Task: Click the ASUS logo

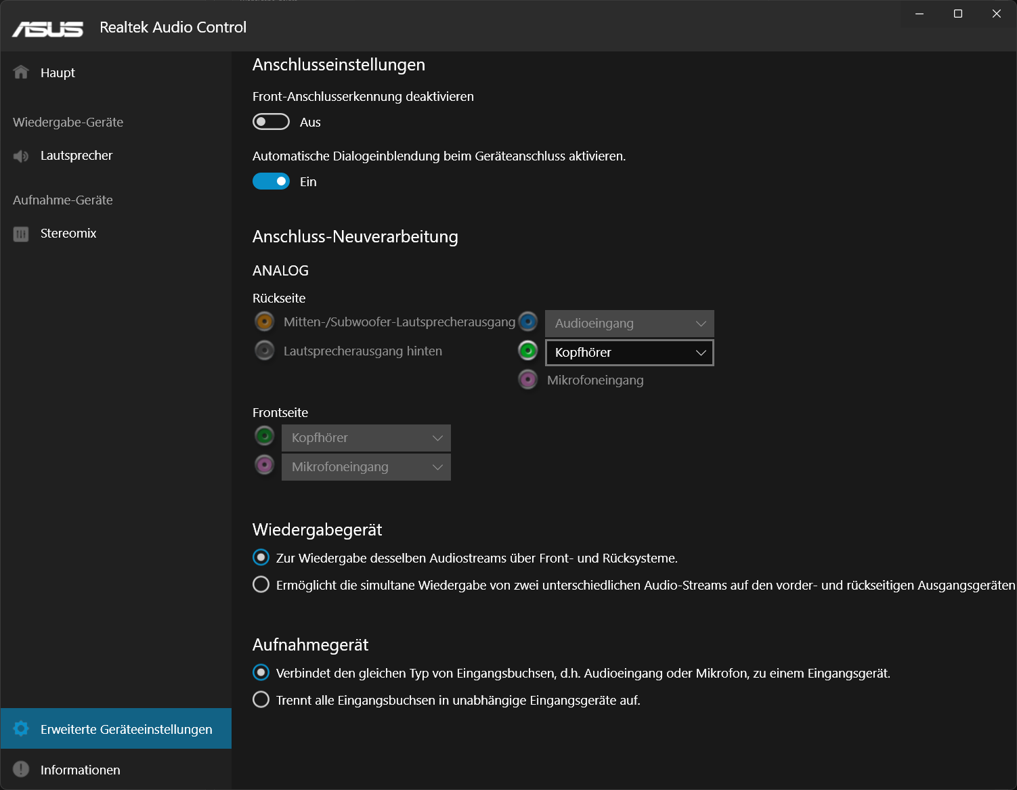Action: tap(47, 28)
